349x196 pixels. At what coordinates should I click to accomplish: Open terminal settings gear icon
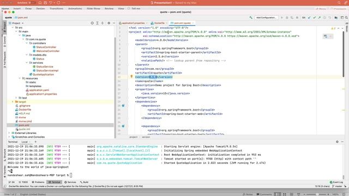pos(337,142)
